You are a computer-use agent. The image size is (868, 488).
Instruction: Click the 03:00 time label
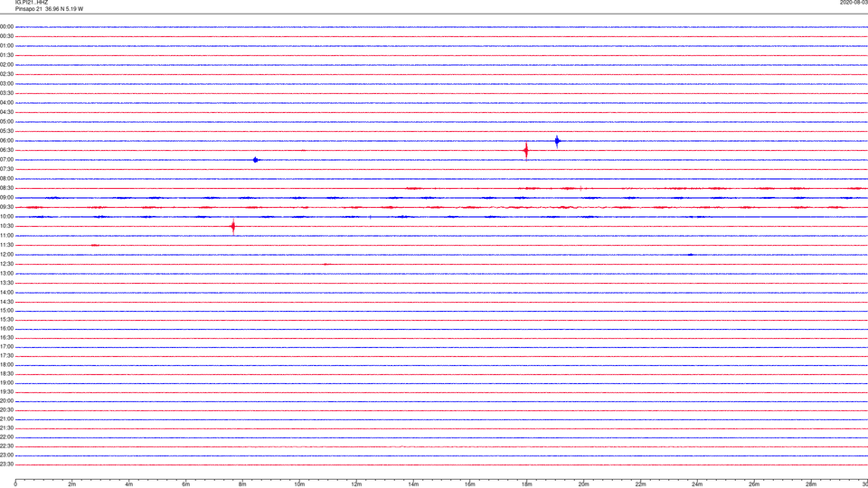(x=6, y=83)
